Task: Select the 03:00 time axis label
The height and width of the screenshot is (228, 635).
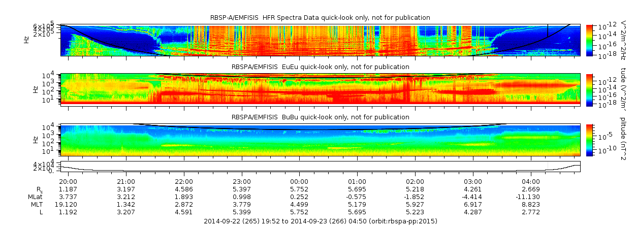Action: pos(473,182)
